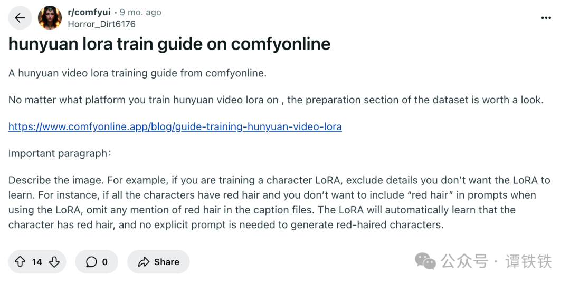Screen dimensions: 570x284
Task: Upvote the hunyuan lora post
Action: tap(21, 262)
